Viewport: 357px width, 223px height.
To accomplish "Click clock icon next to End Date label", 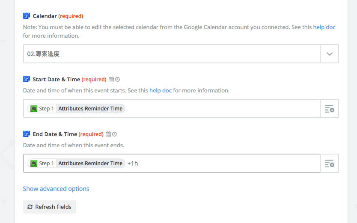I will 114,134.
